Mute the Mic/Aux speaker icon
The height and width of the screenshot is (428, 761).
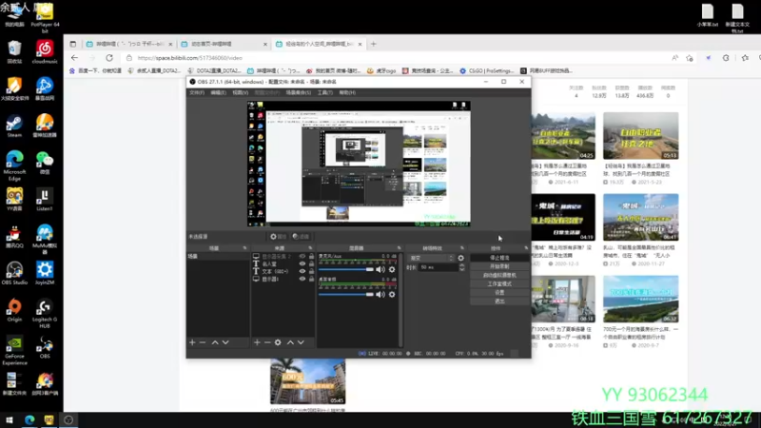pyautogui.click(x=380, y=269)
